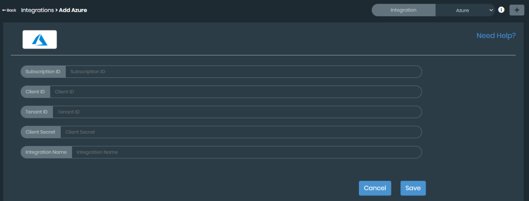Click the Subscription ID label pill
This screenshot has width=529, height=201.
(x=43, y=72)
